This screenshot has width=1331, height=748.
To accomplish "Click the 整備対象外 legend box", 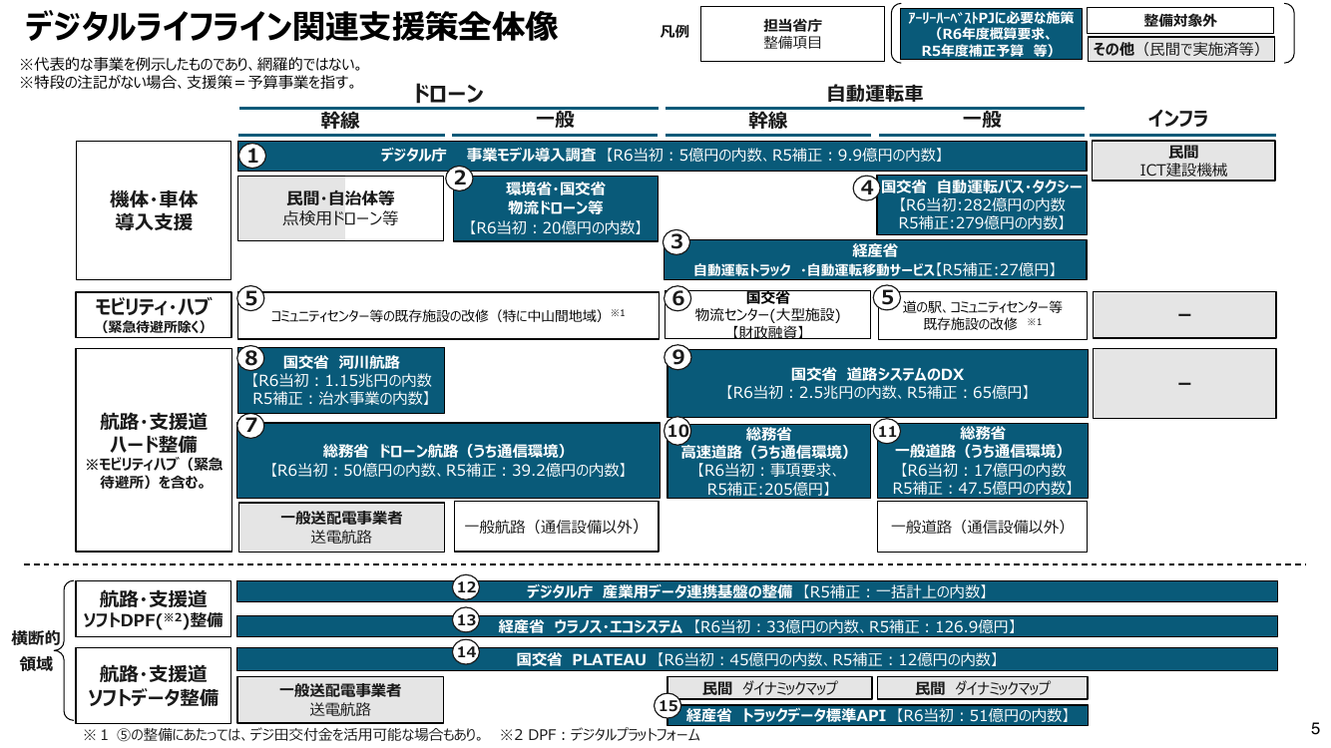I will (x=1180, y=21).
